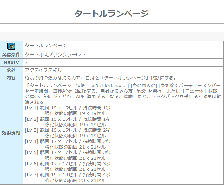Click the MaxLv row header

point(11,62)
